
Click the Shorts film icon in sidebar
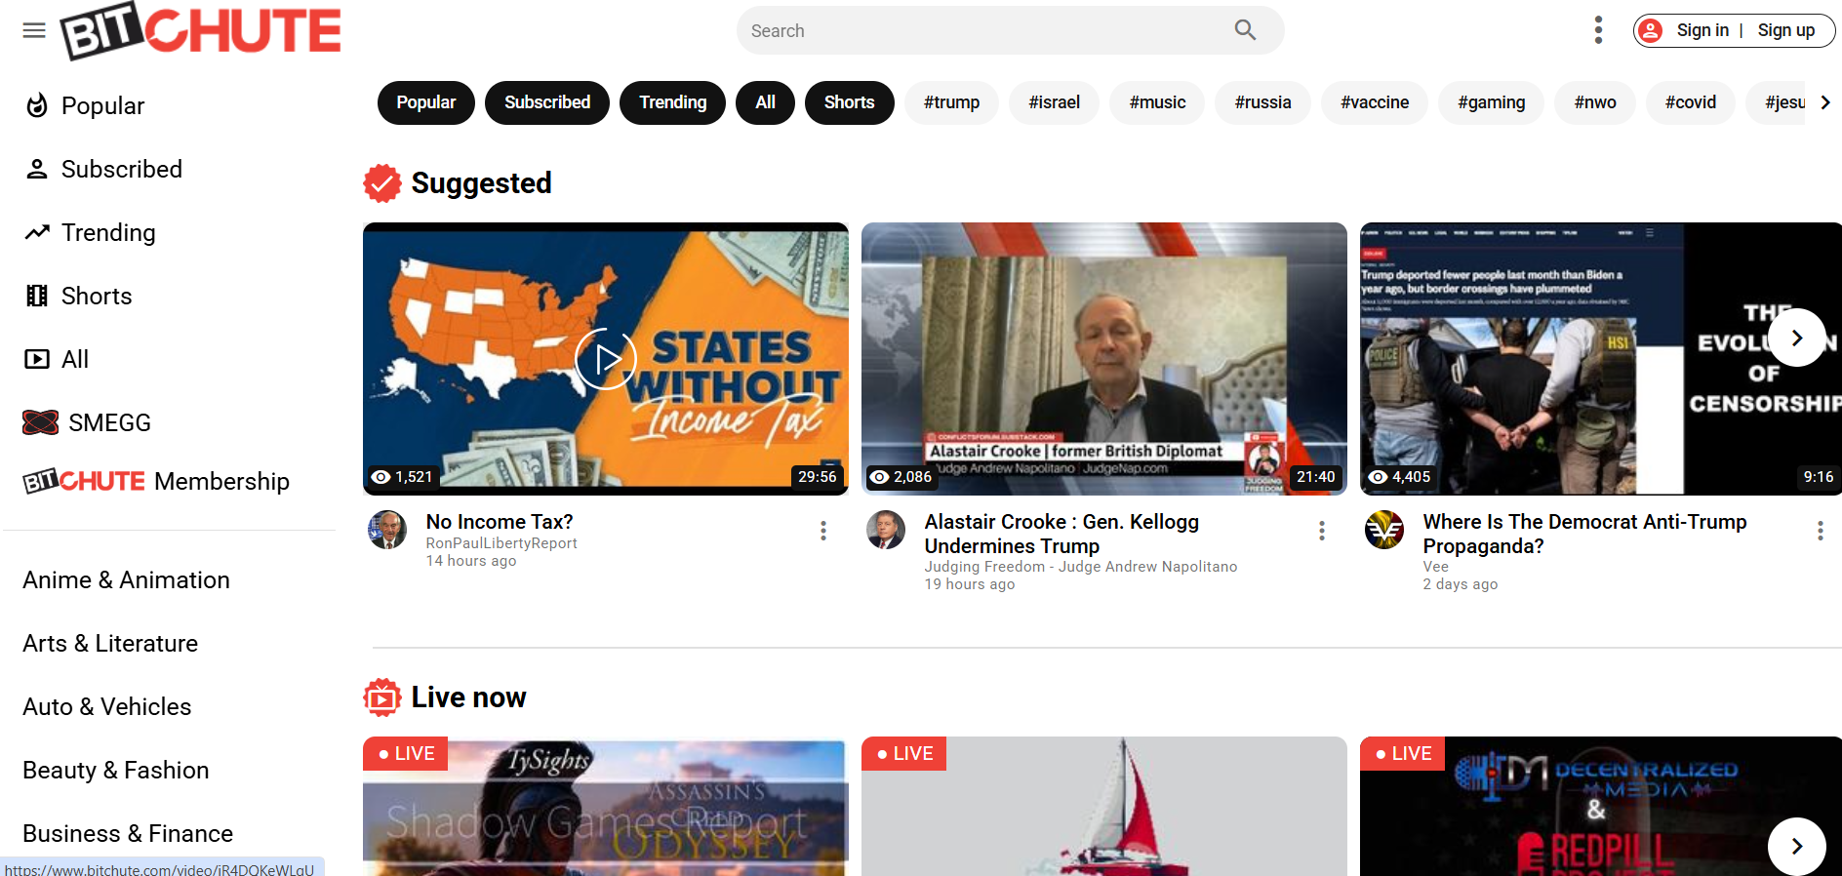tap(37, 296)
